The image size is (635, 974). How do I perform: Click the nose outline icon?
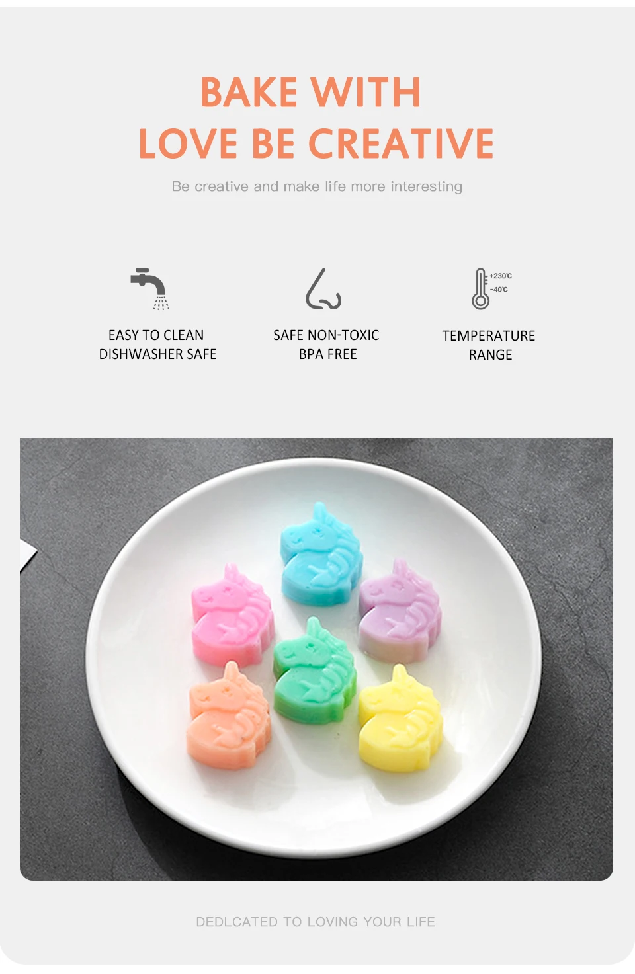tap(323, 288)
